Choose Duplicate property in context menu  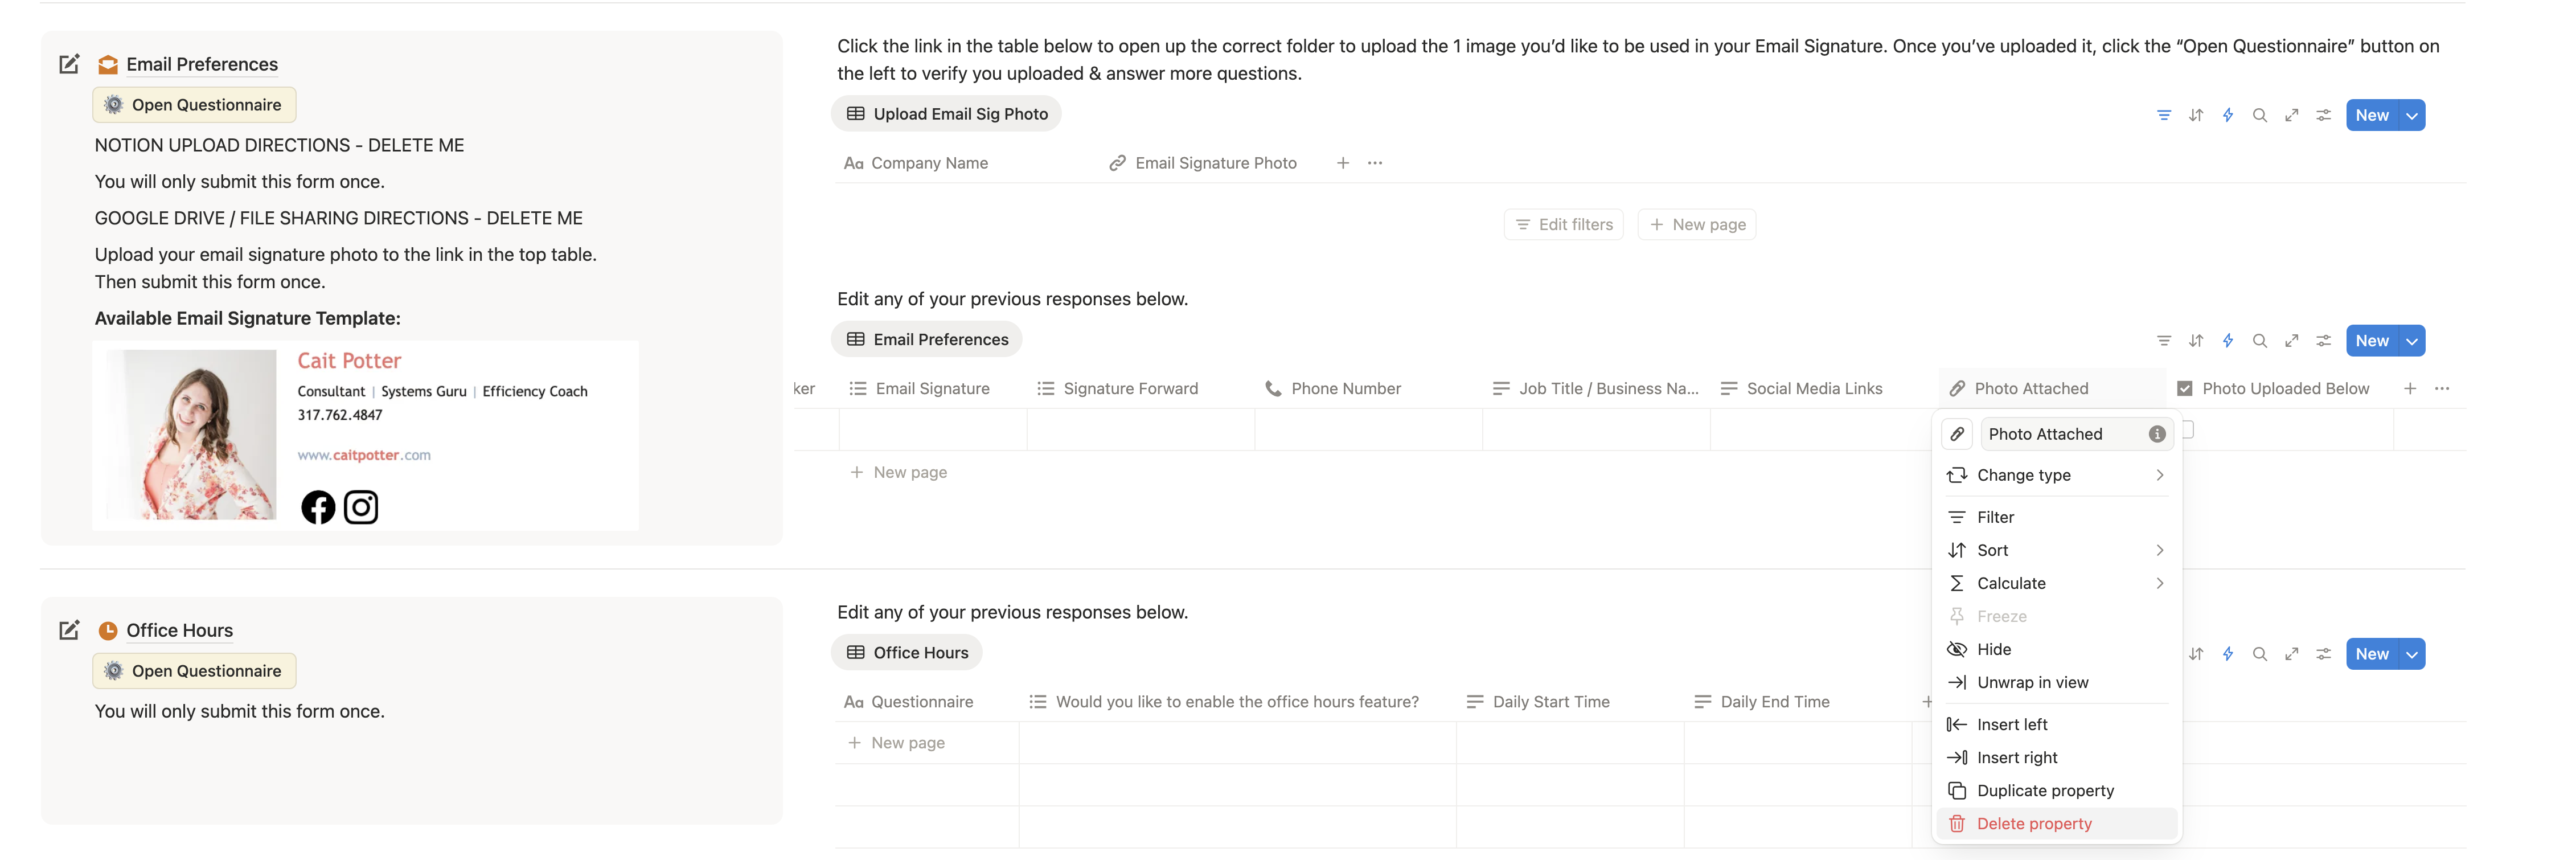click(x=2045, y=790)
